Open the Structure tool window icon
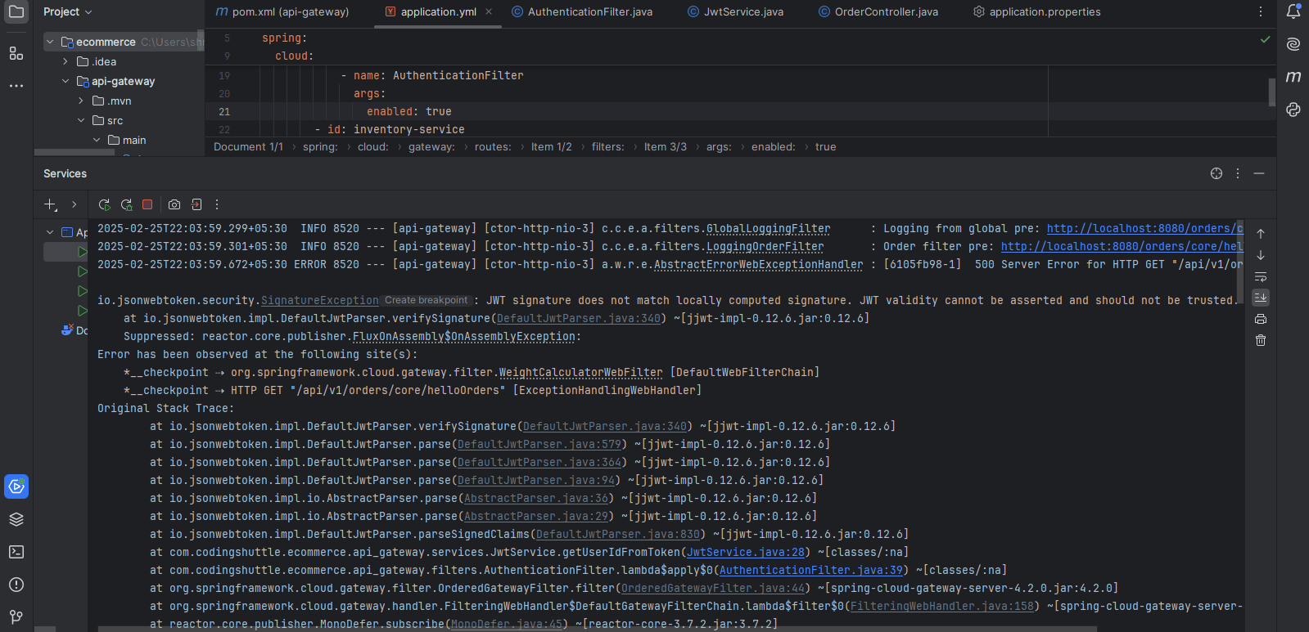Screen dimensions: 1309x632 click(x=16, y=53)
